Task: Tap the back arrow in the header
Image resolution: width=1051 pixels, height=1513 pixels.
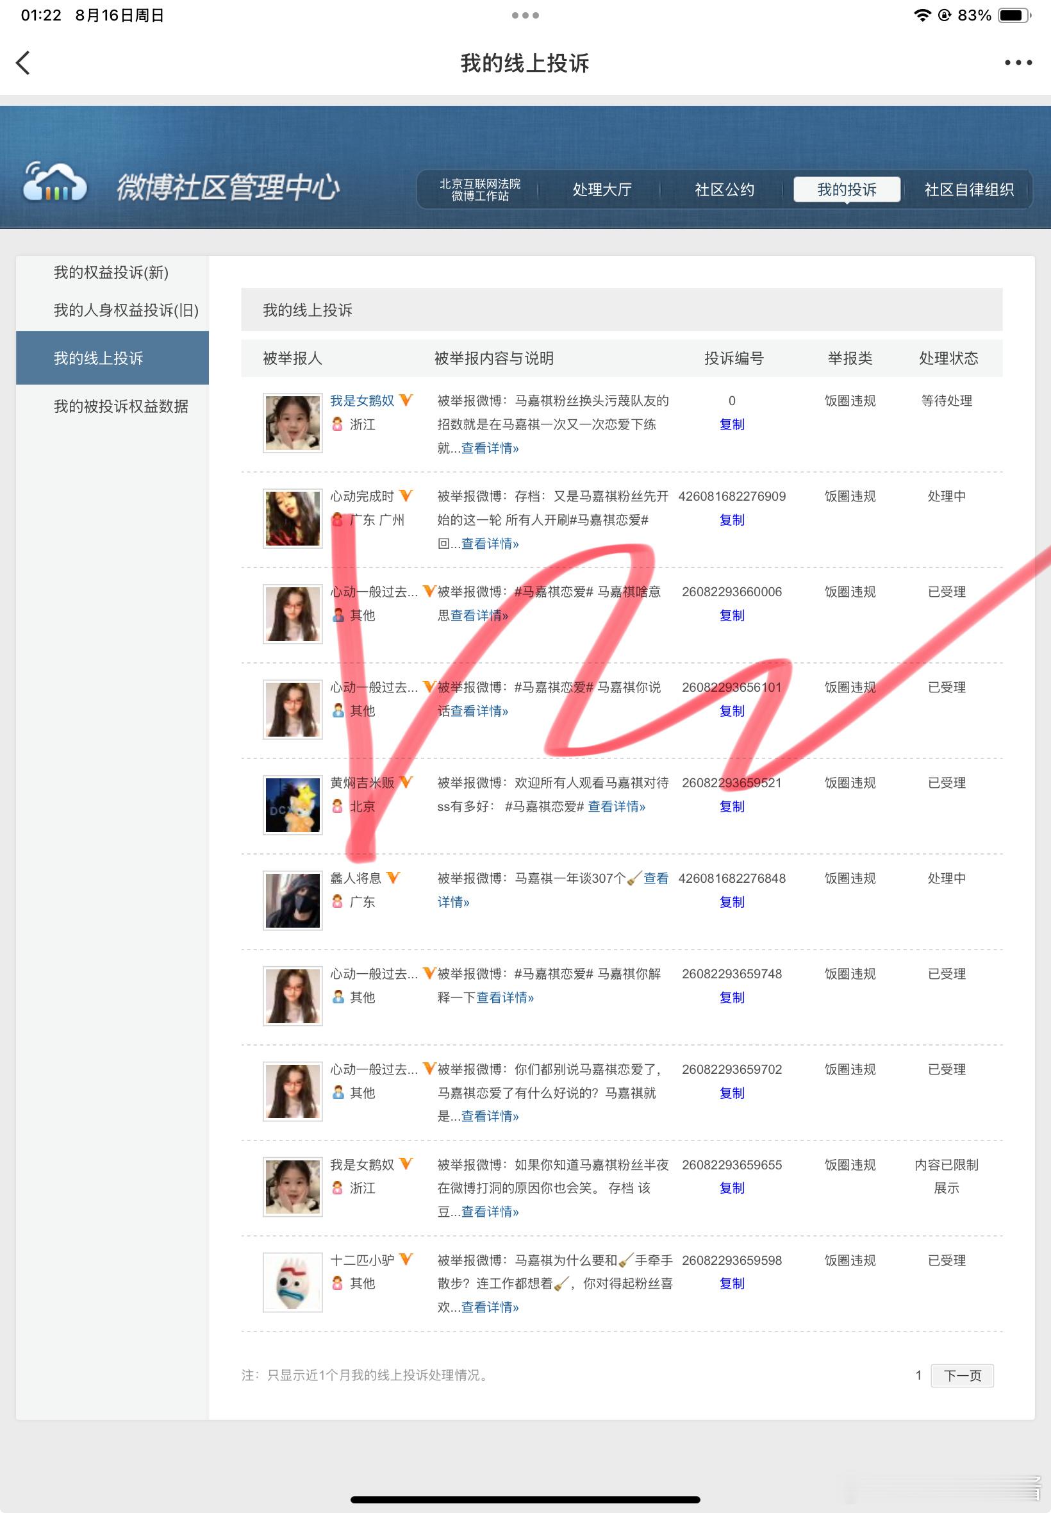Action: [x=23, y=63]
